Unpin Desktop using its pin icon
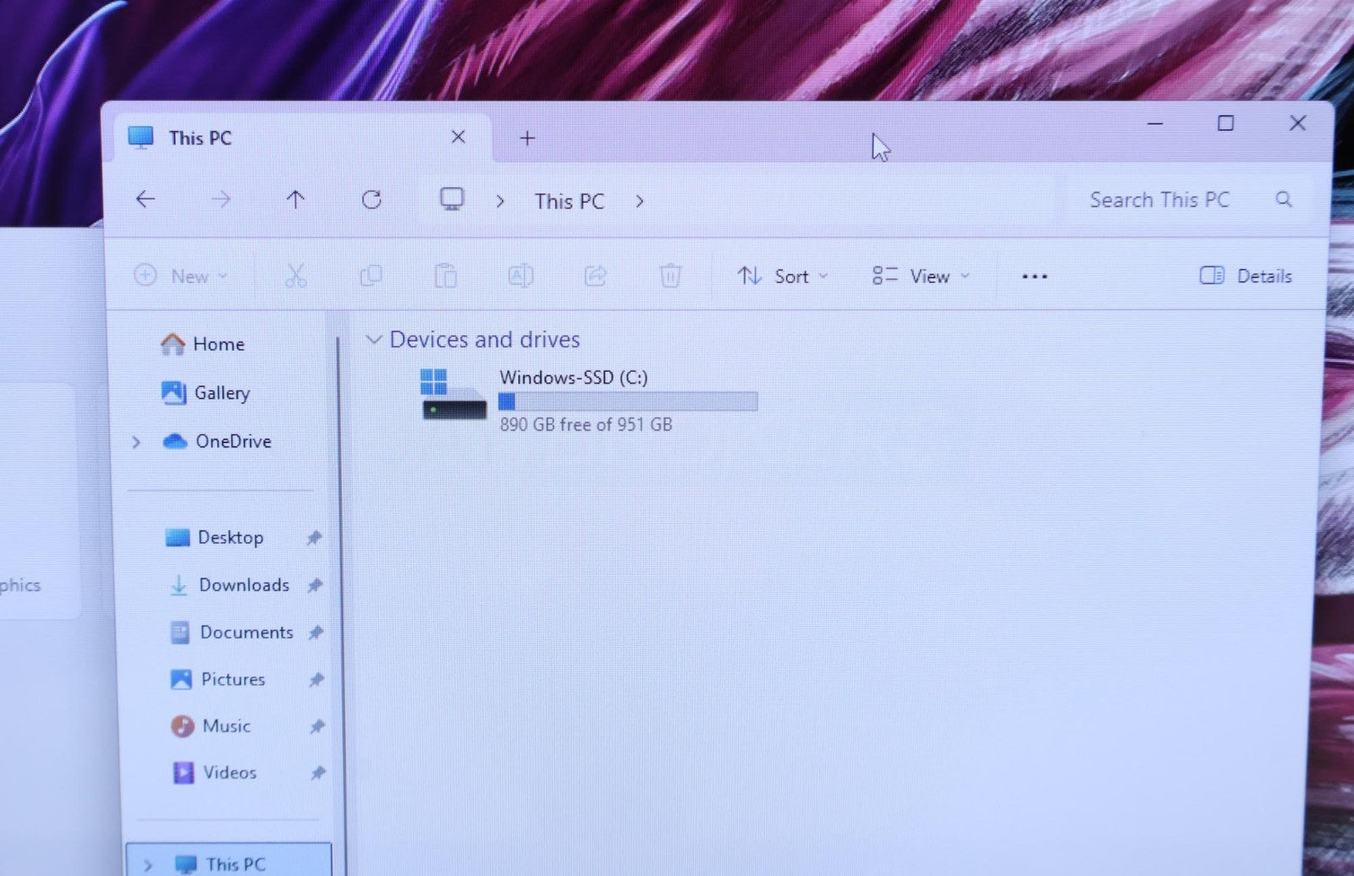The image size is (1354, 876). [x=314, y=538]
